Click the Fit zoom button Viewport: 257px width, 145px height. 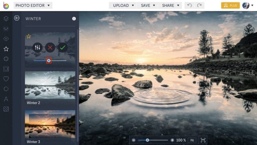coord(192,140)
